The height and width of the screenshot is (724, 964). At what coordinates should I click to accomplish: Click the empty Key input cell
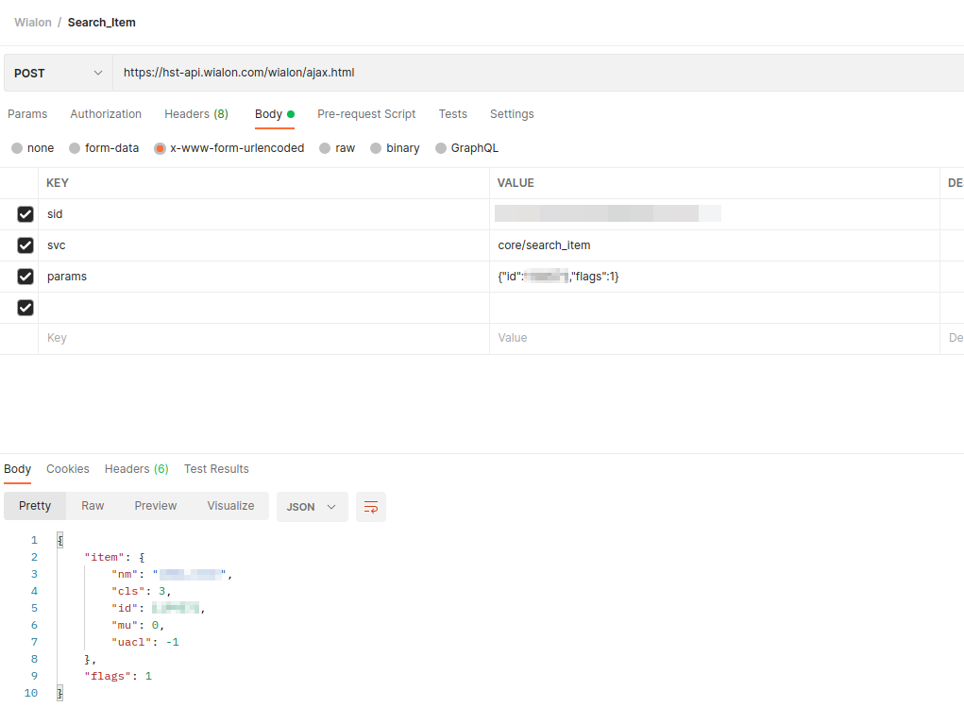[x=262, y=338]
